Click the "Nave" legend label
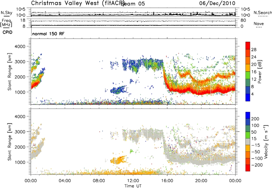 click(258, 23)
